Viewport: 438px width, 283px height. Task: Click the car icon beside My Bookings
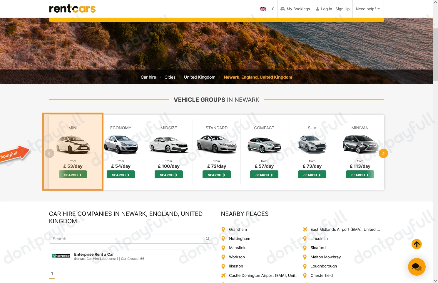click(x=282, y=9)
